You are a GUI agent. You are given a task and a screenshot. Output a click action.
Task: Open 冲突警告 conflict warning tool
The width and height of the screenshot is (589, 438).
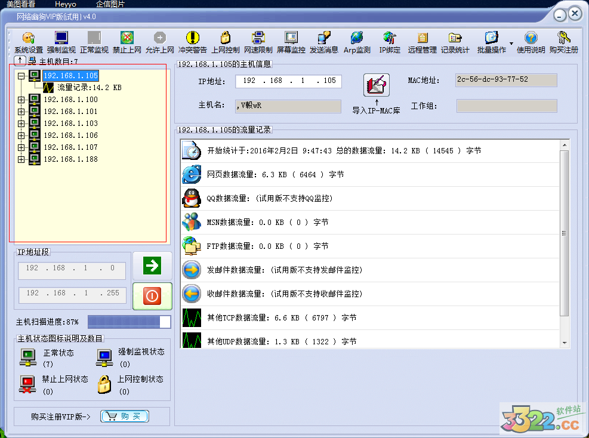click(192, 42)
